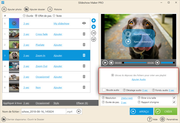Delete selected slide 3 with its trash icon
180x123 pixels.
click(84, 55)
